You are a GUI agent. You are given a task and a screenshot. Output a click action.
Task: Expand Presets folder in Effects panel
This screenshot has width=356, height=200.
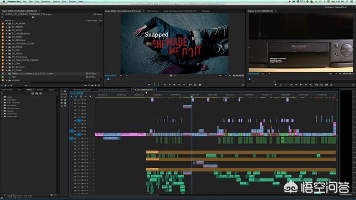pyautogui.click(x=2, y=97)
